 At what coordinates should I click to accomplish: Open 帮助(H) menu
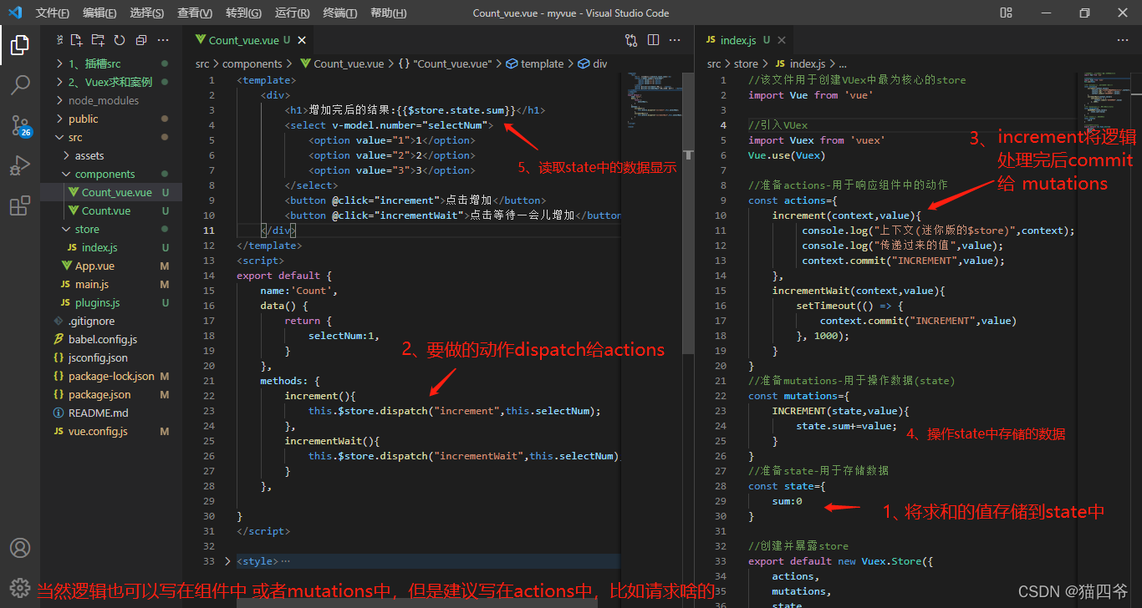[388, 13]
